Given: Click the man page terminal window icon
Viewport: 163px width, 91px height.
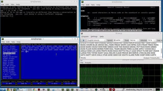Looking at the screenshot, I should [83, 2].
